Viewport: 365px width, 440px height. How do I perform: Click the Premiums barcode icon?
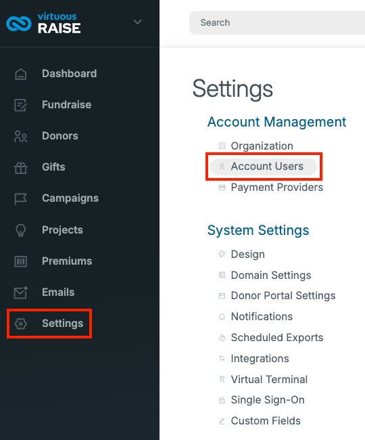(20, 261)
